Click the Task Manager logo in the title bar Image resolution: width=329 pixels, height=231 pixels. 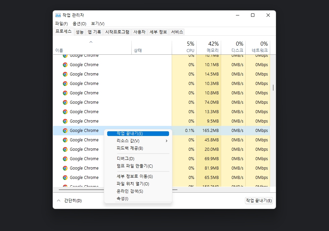(58, 15)
